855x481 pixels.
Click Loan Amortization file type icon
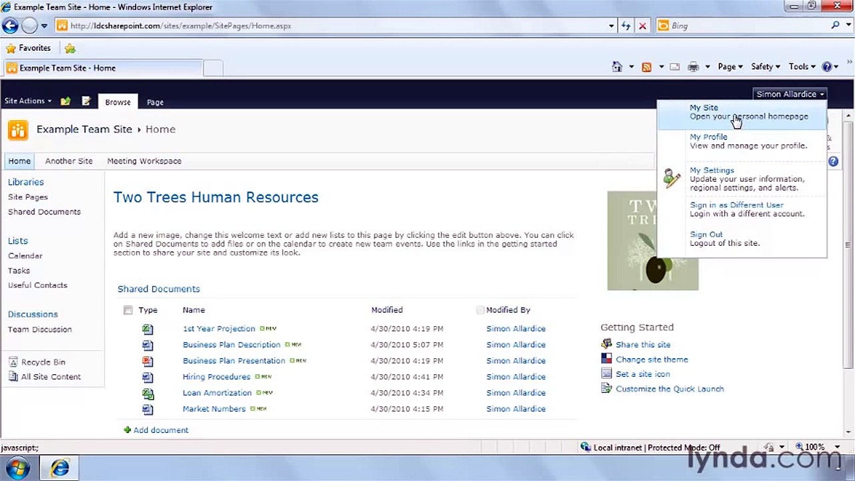(148, 393)
